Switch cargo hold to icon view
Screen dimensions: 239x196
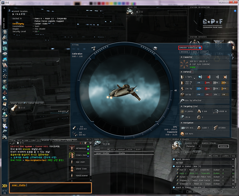tap(19, 107)
